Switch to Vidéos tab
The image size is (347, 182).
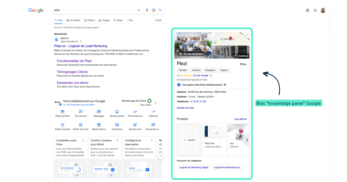(89, 20)
